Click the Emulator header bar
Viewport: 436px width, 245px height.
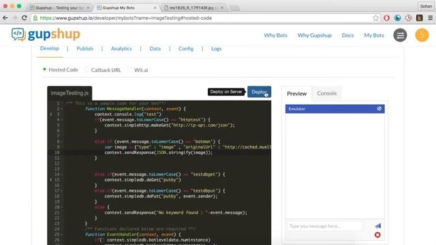click(334, 109)
